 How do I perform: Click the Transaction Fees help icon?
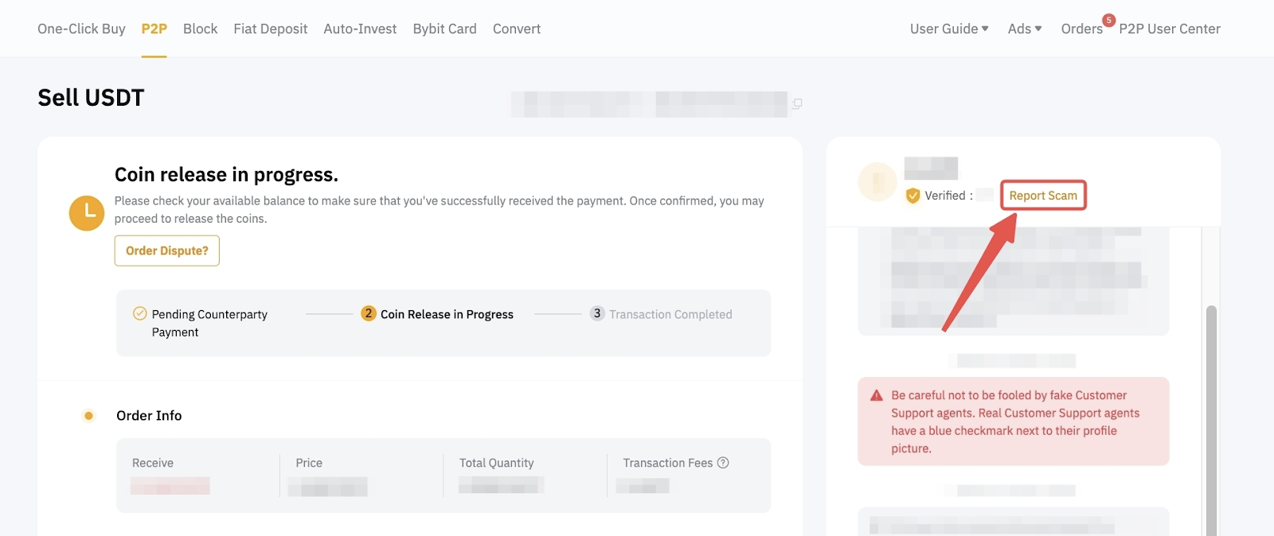723,463
